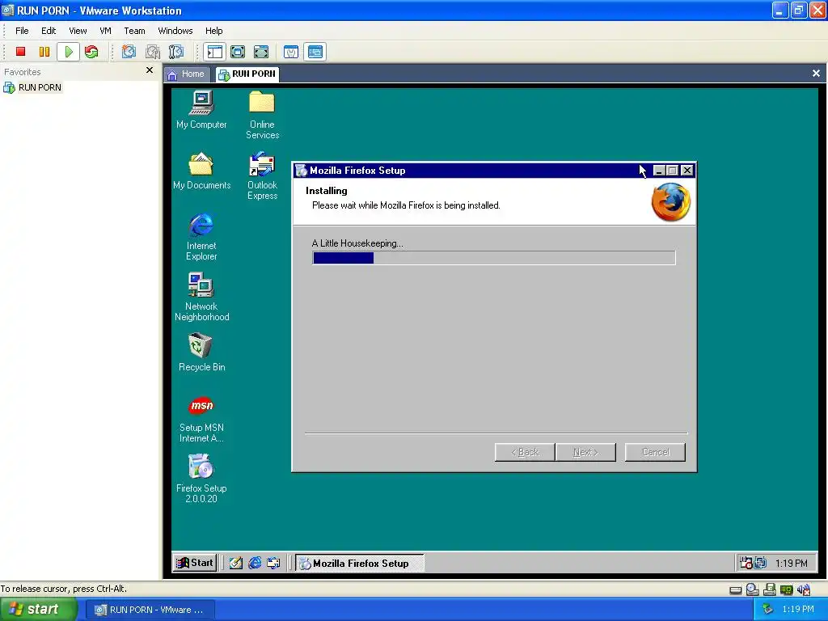828x621 pixels.
Task: Click the Take Snapshot toolbar icon
Action: coord(129,52)
